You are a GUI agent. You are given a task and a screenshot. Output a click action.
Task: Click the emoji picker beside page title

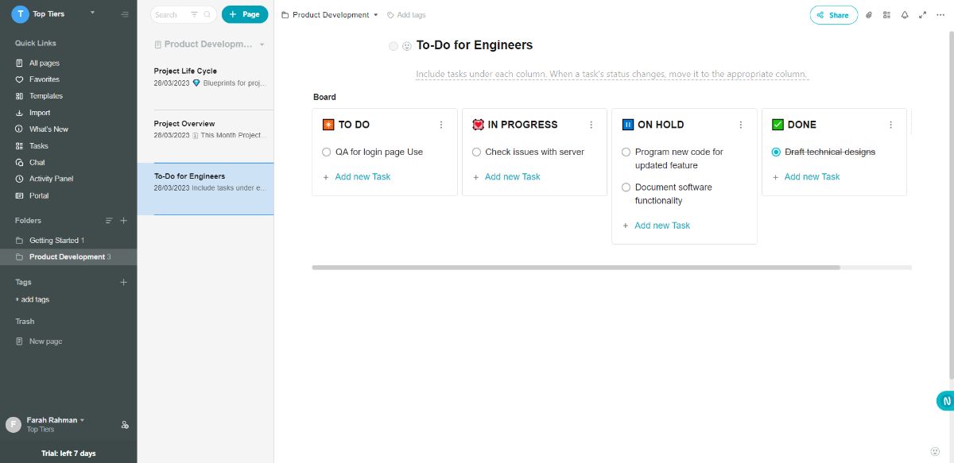coord(407,46)
